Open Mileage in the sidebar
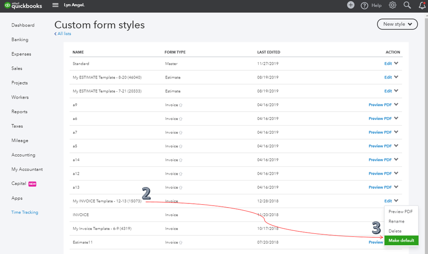Image resolution: width=428 pixels, height=254 pixels. pos(20,141)
